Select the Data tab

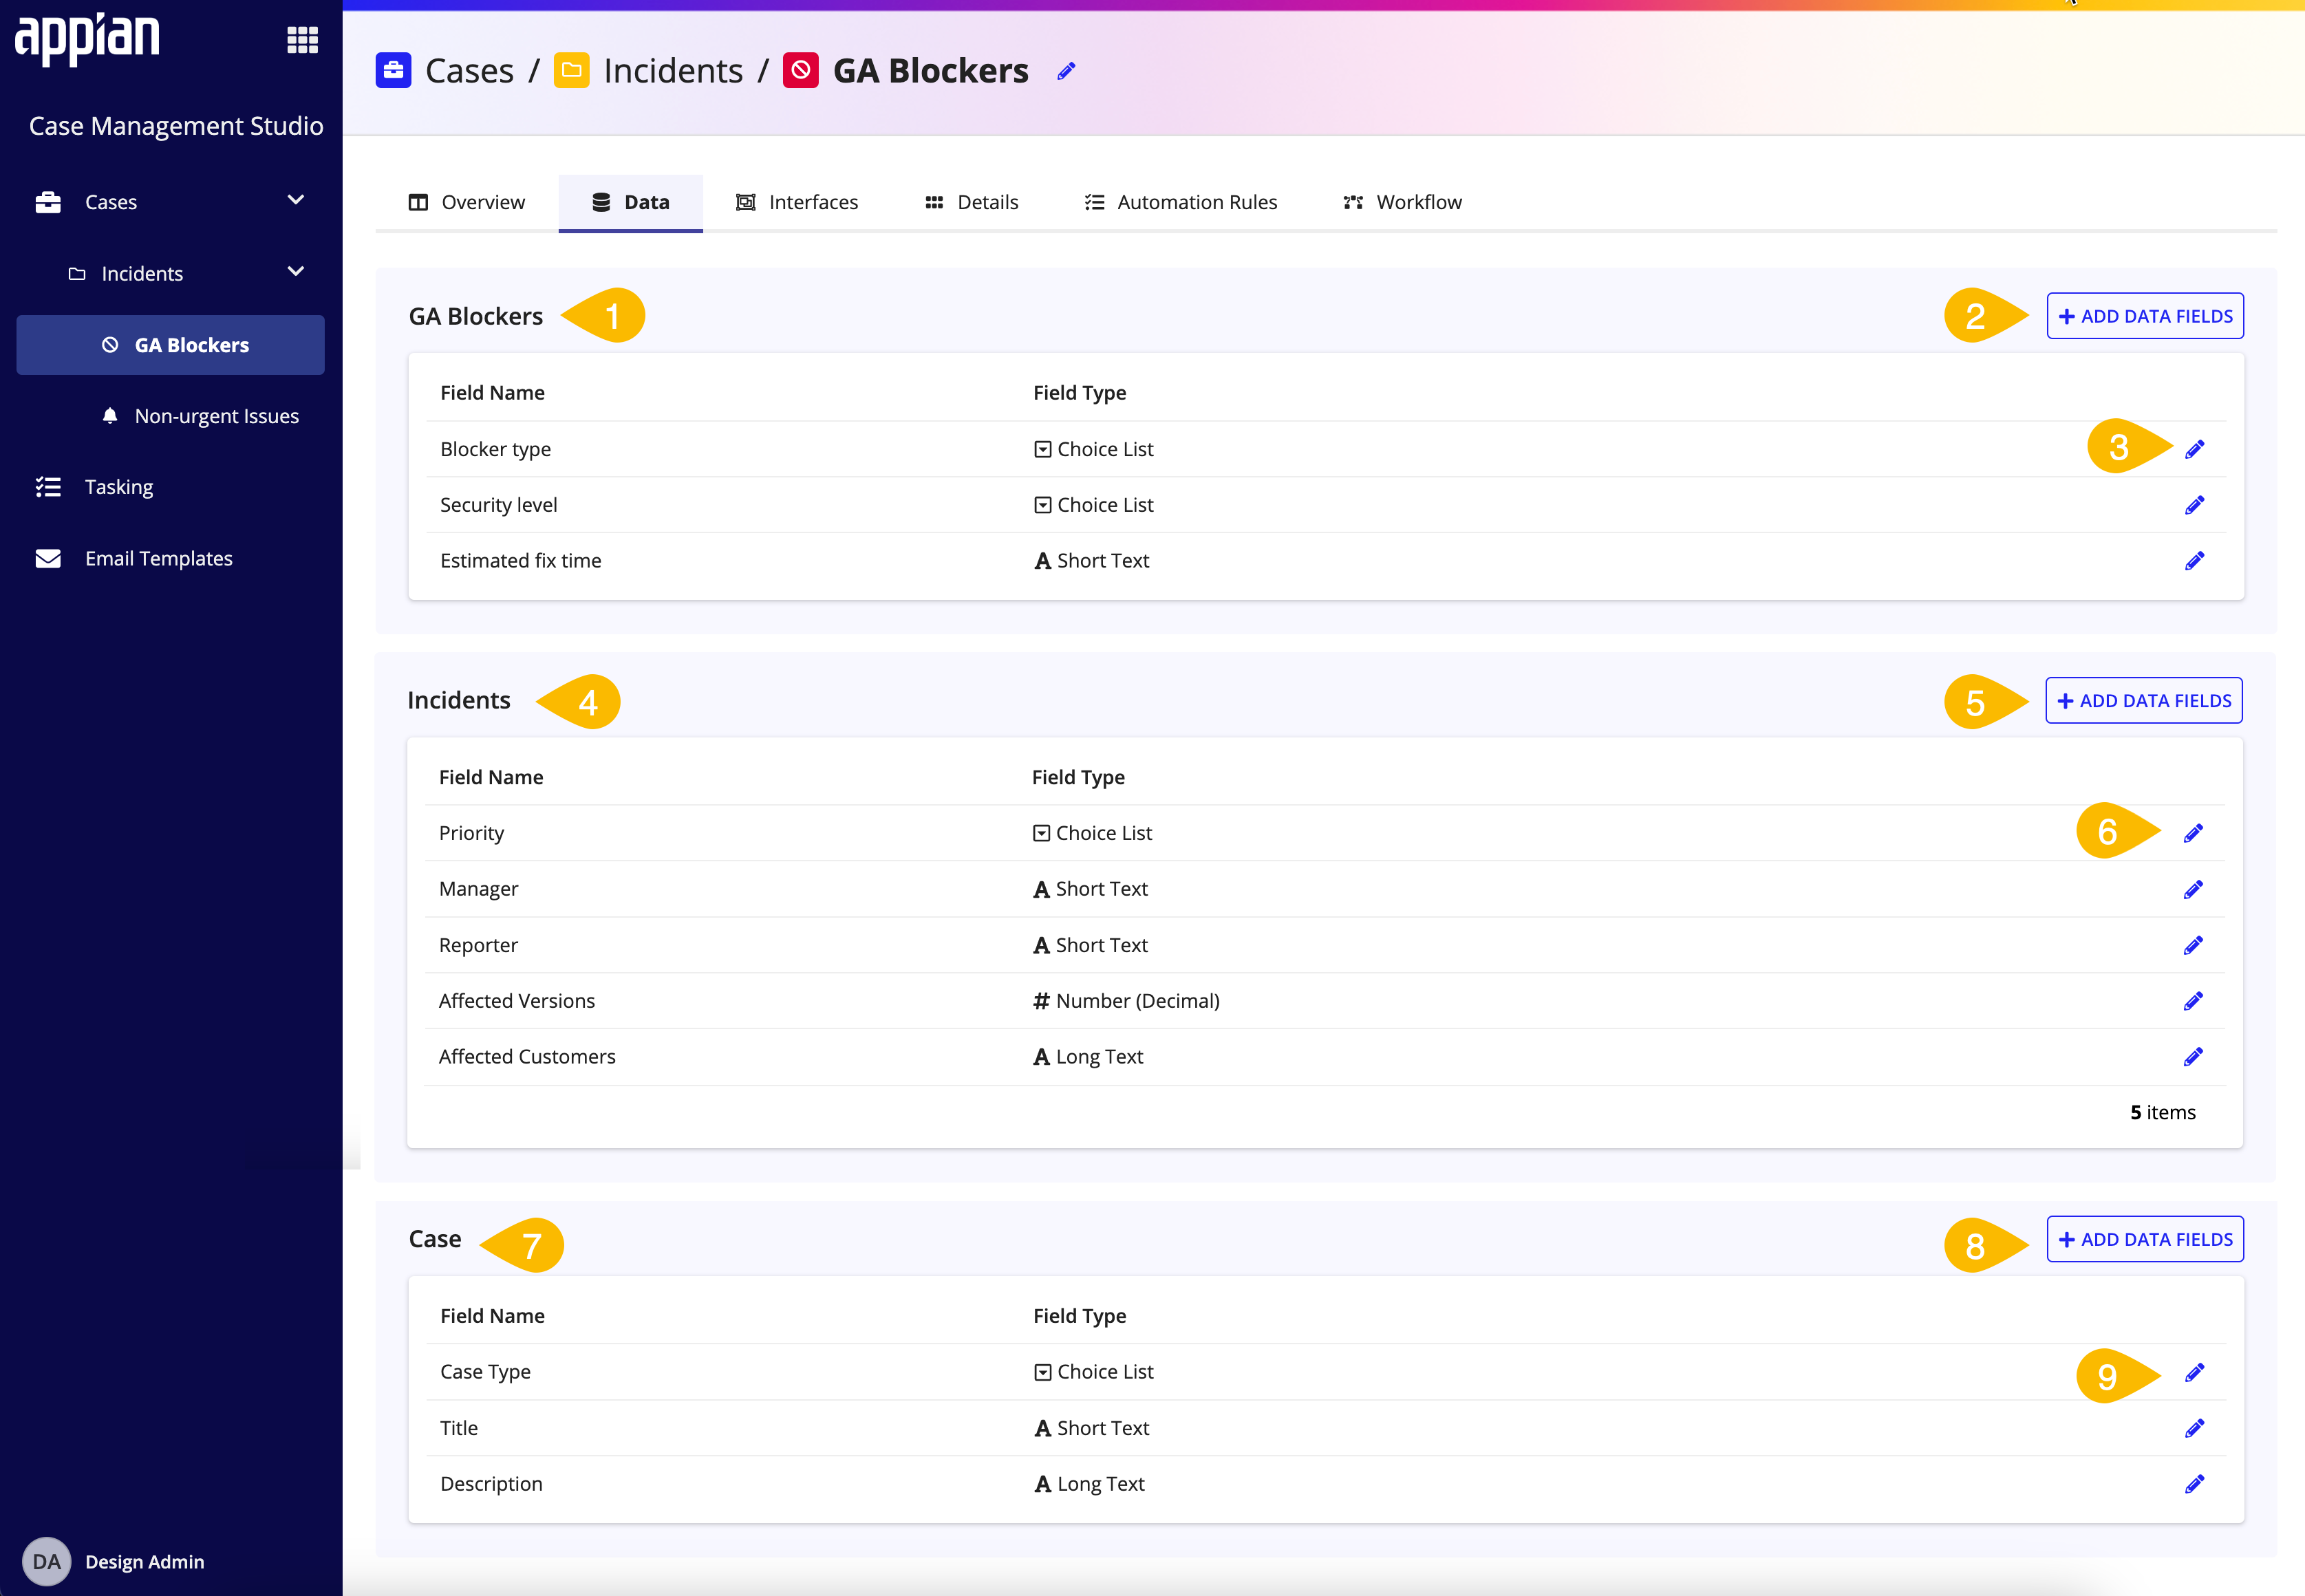point(631,202)
